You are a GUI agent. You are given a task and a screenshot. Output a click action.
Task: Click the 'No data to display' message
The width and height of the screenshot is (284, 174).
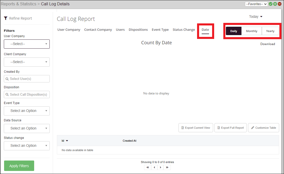[156, 93]
